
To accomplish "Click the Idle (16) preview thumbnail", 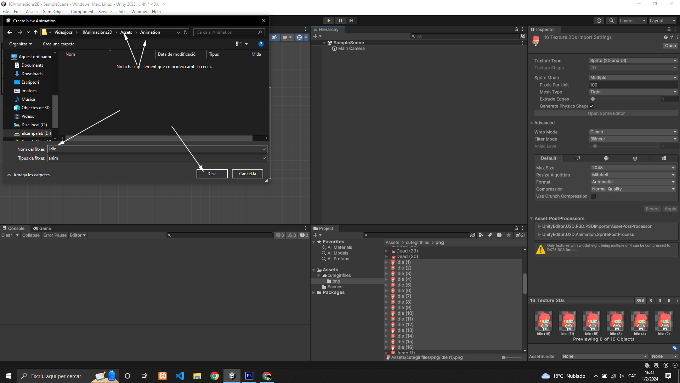I will point(543,322).
